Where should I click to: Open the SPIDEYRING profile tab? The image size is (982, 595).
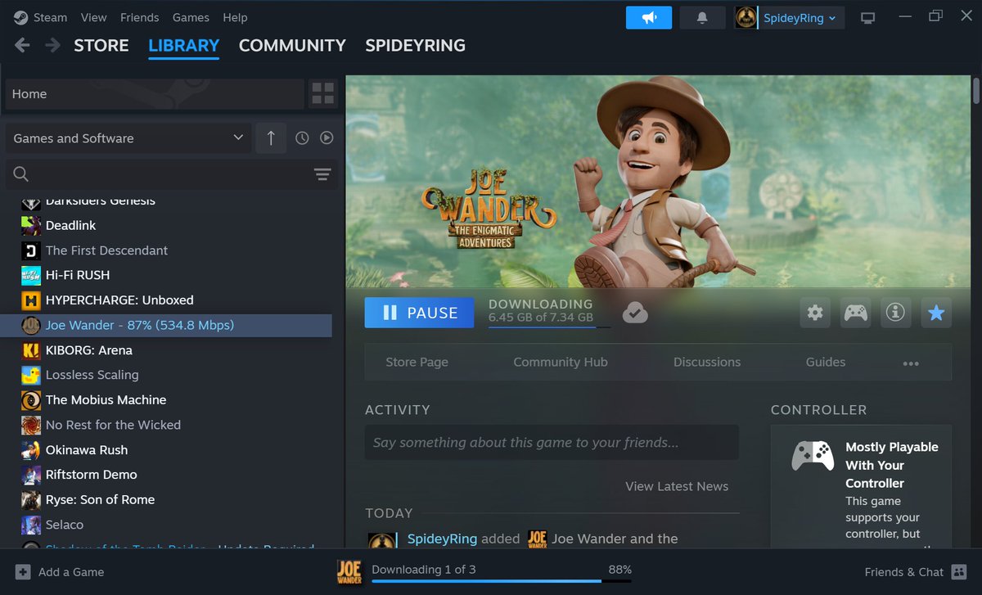pos(415,45)
